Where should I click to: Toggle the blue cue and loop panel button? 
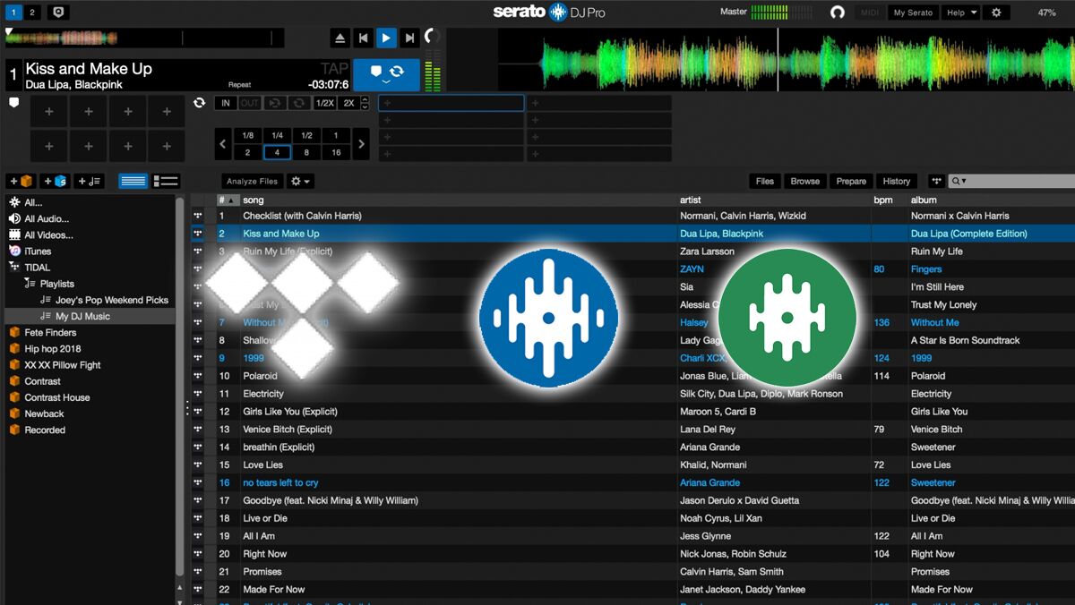[386, 75]
